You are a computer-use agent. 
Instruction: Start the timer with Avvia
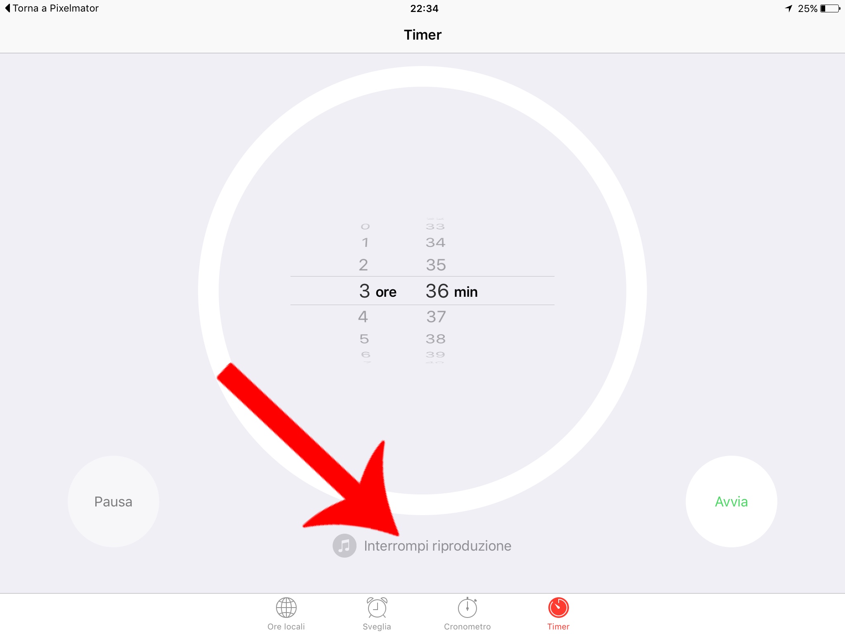point(731,502)
